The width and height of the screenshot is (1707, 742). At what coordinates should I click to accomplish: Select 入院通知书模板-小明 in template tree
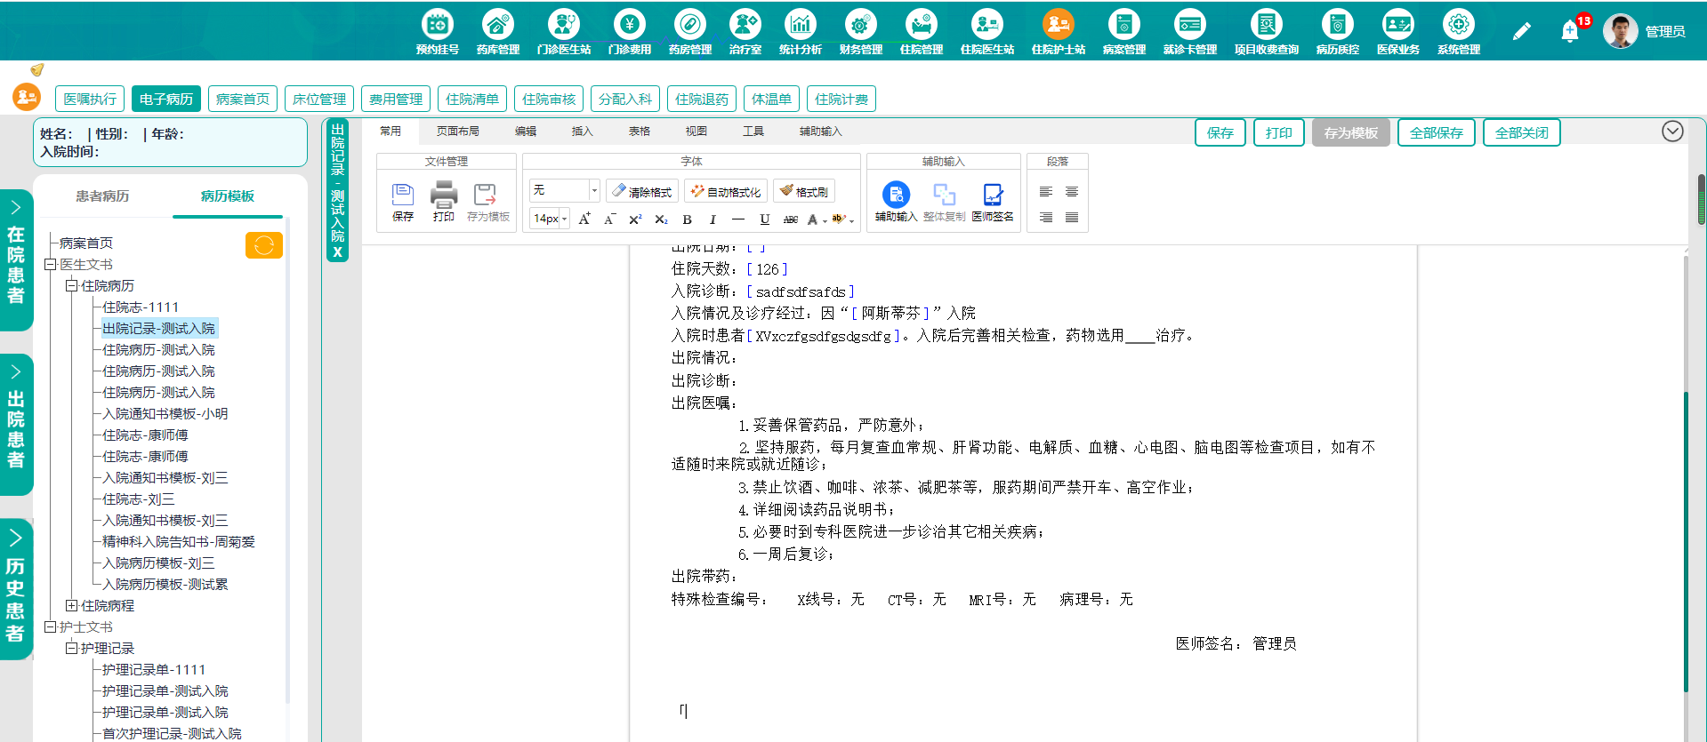[x=165, y=414]
